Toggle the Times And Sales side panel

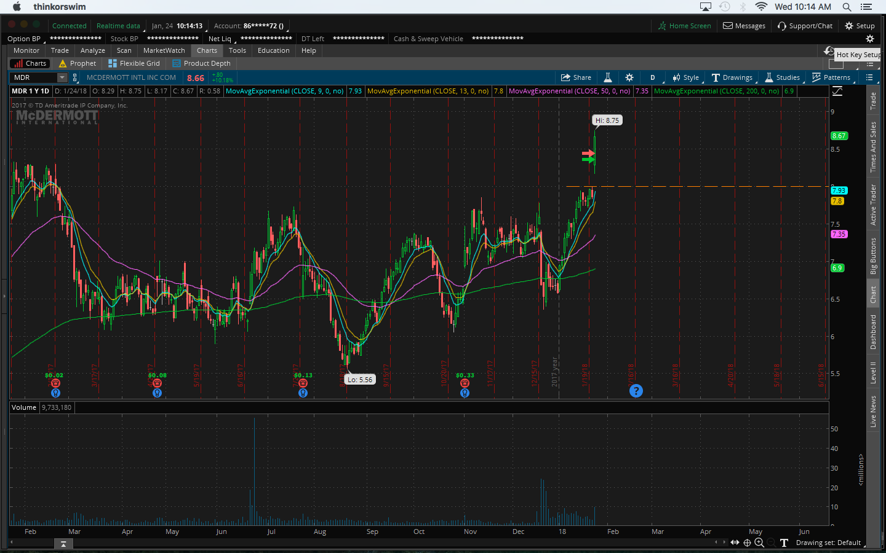[872, 147]
